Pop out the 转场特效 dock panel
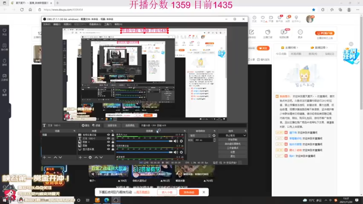 [214, 131]
